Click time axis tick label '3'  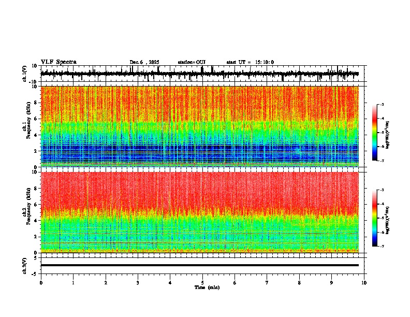click(138, 283)
